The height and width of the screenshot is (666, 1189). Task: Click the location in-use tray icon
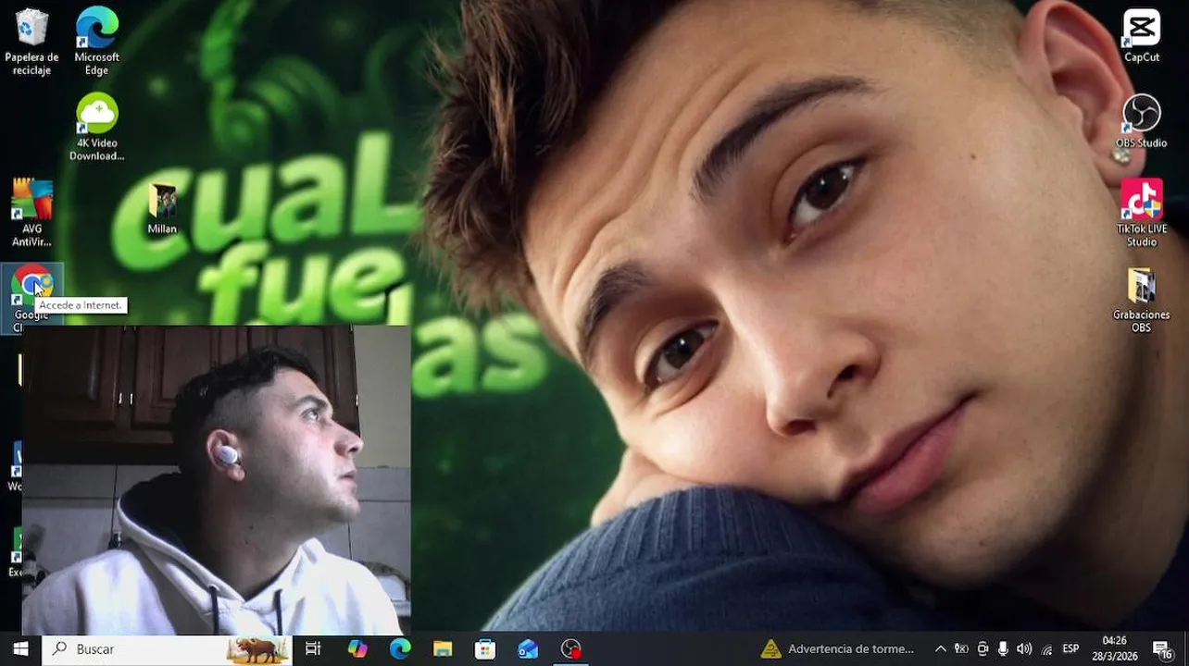961,649
